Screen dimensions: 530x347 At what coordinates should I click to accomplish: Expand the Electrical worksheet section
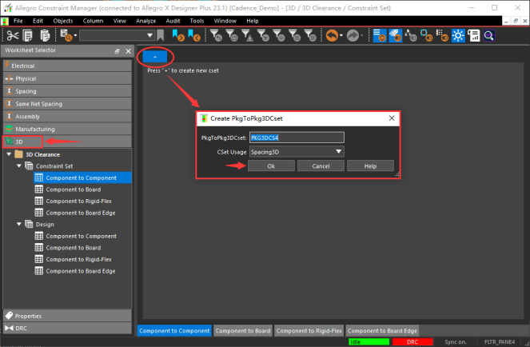(67, 66)
